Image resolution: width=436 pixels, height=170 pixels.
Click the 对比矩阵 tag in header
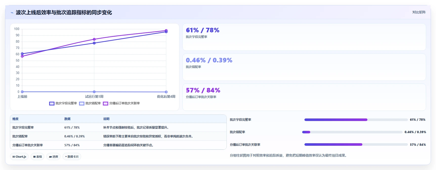click(419, 12)
